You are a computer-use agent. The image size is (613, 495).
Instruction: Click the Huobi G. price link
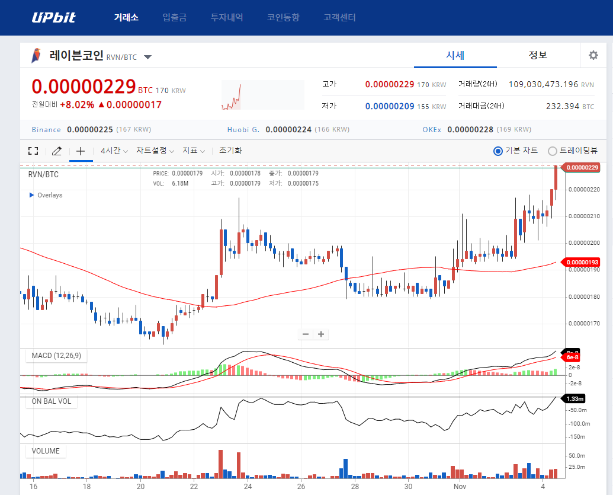click(x=243, y=129)
